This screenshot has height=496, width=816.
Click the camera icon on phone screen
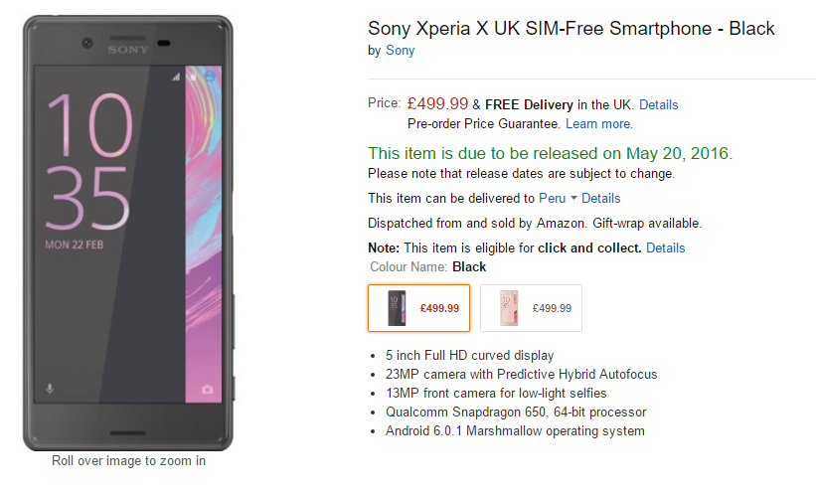tap(207, 390)
